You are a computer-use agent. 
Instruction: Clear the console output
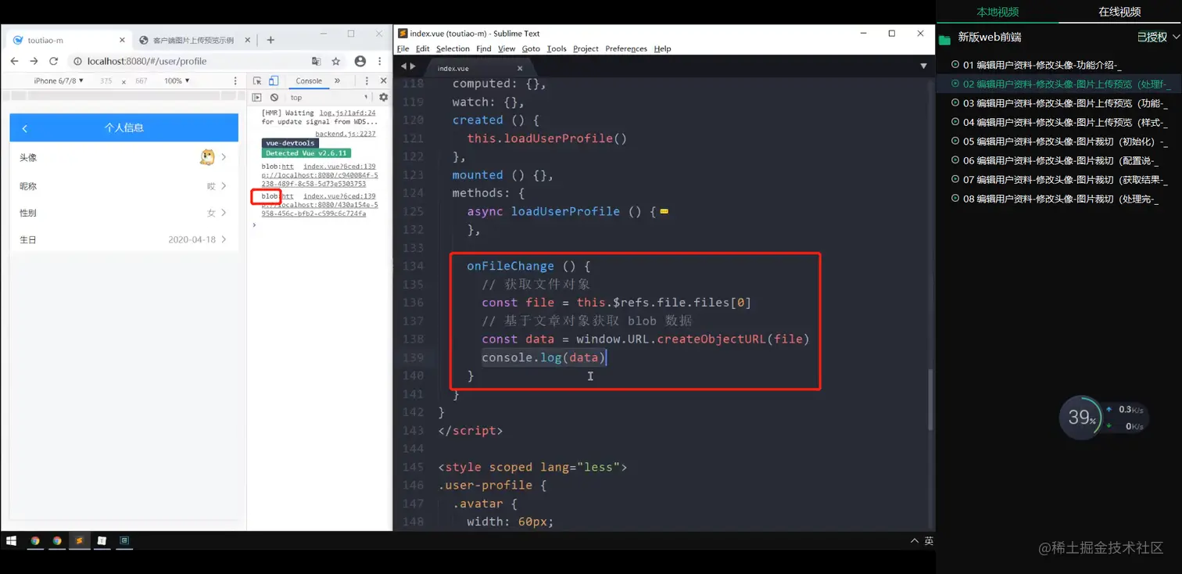(274, 98)
